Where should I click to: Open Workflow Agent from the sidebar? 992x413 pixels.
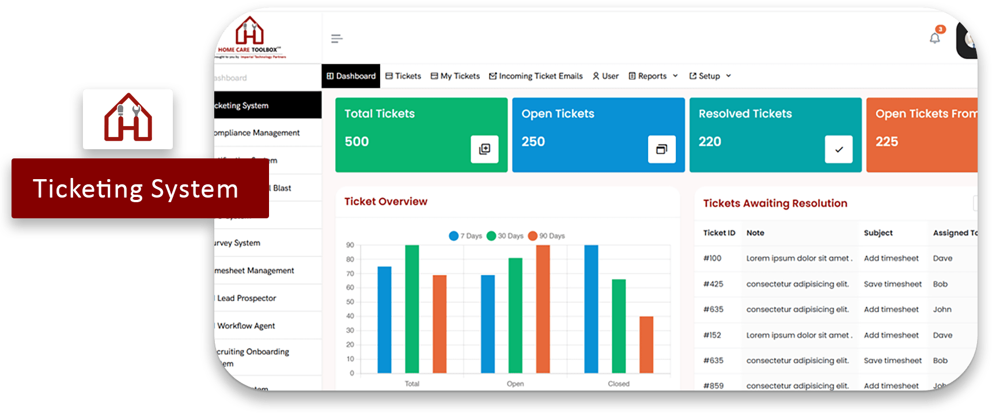[x=246, y=325]
